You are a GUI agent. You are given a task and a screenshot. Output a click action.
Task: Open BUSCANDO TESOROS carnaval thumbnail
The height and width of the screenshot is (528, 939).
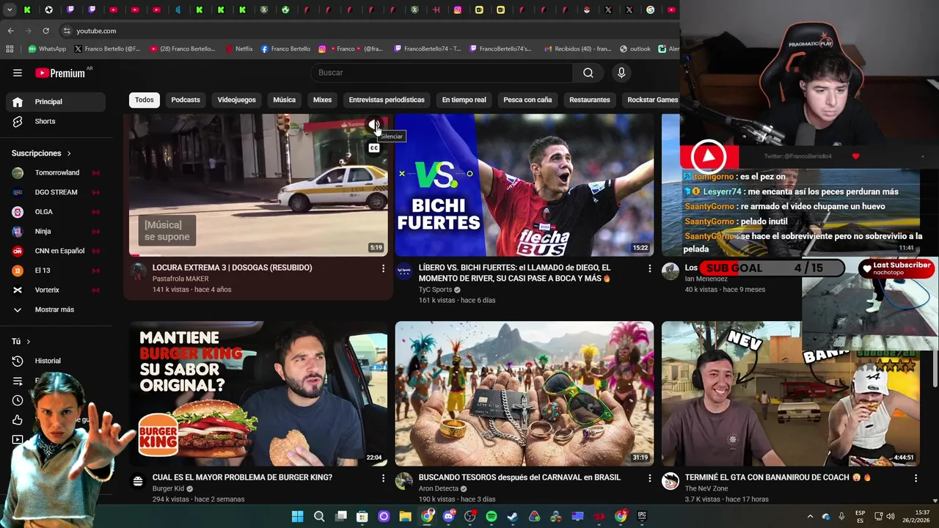pos(525,394)
